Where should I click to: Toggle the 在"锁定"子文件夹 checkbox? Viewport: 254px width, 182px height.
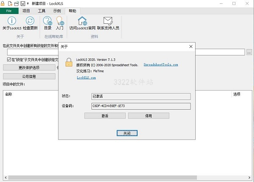(9, 60)
